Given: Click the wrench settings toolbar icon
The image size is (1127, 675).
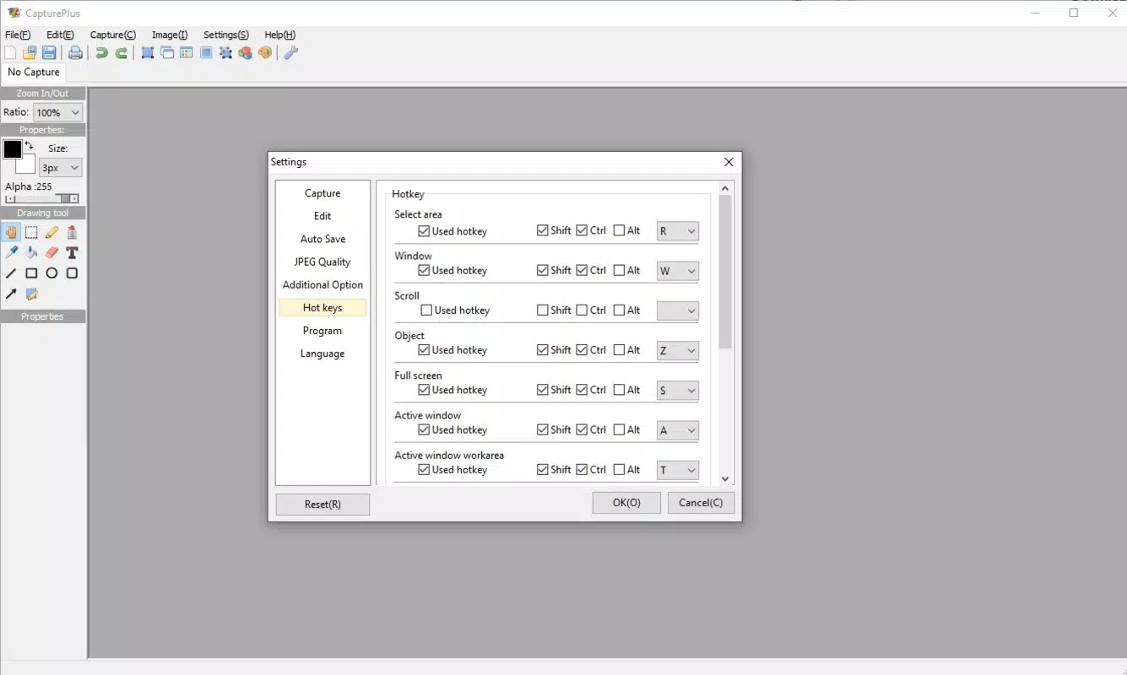Looking at the screenshot, I should (290, 53).
